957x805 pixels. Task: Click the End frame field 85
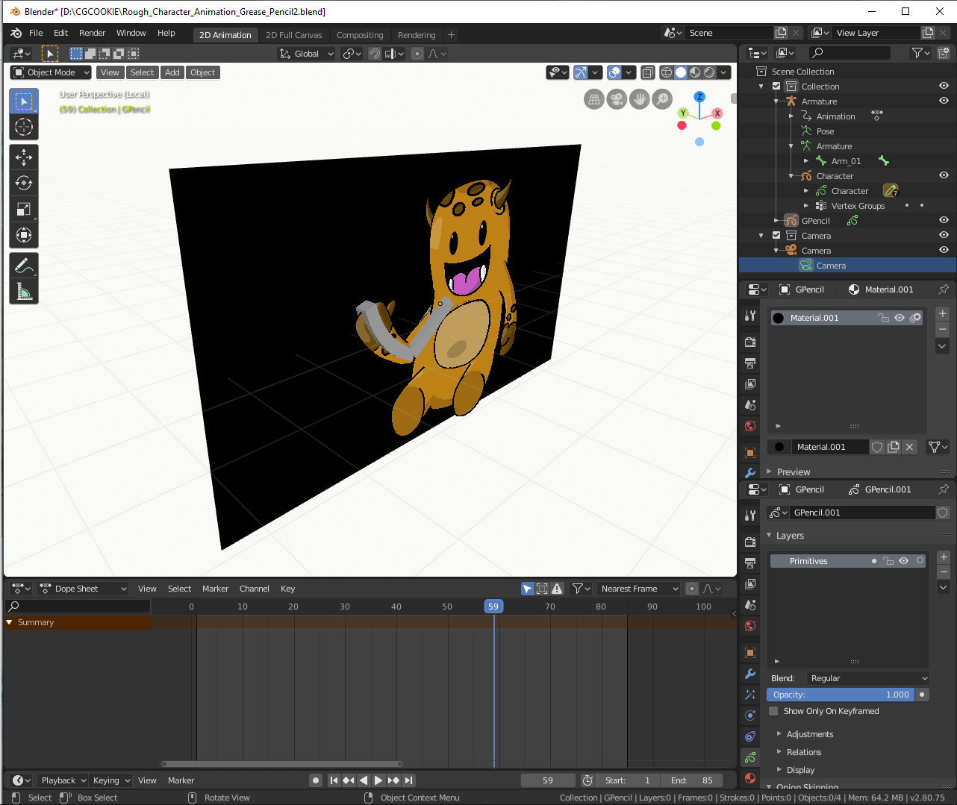point(692,780)
